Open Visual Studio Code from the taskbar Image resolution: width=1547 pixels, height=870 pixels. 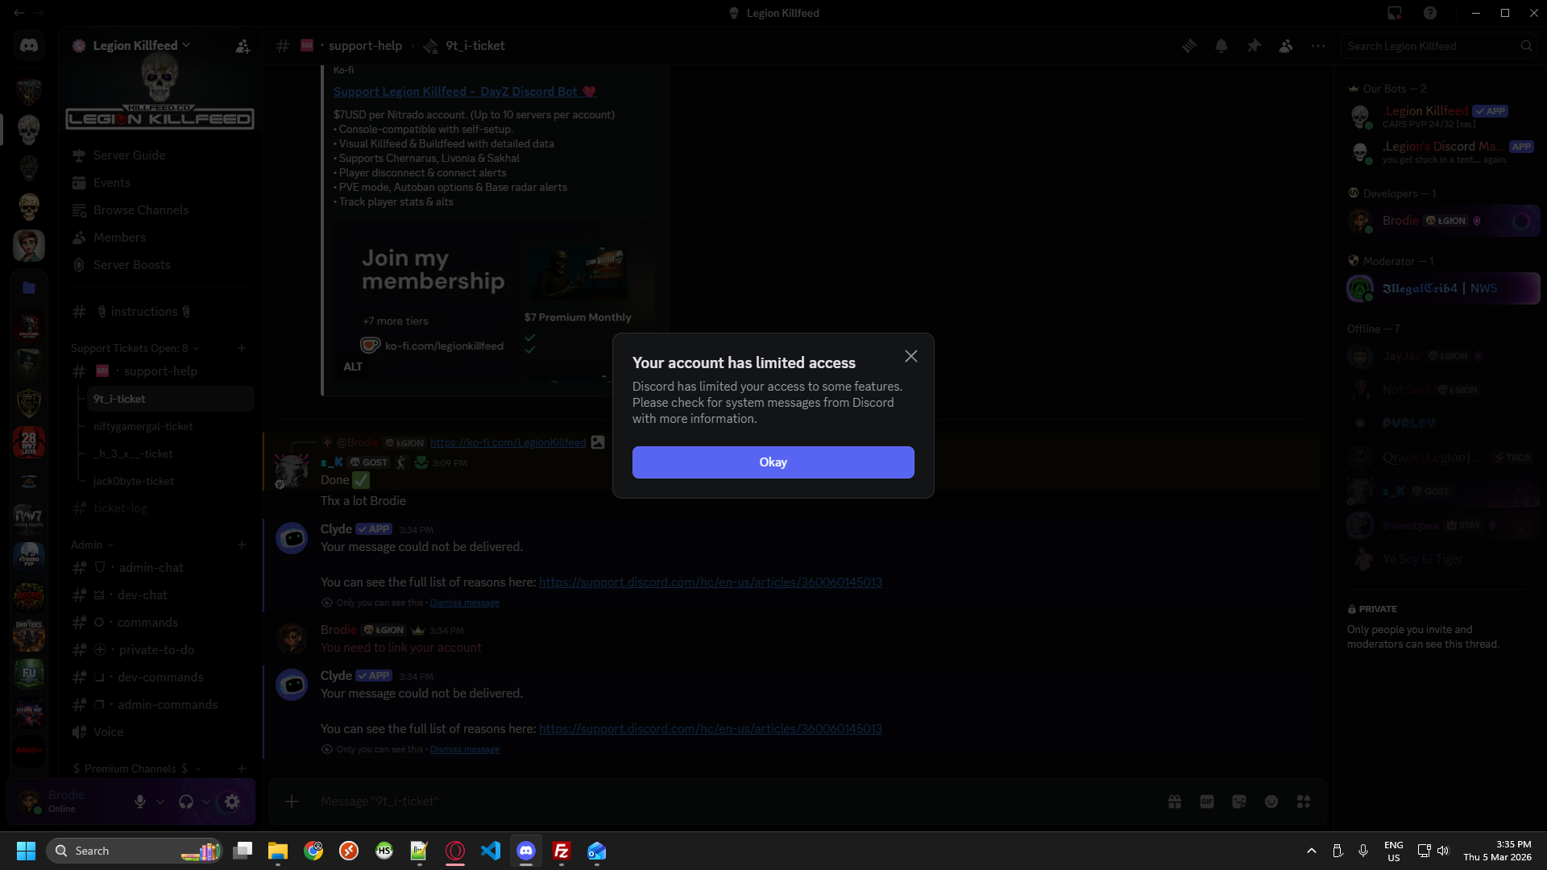(x=491, y=851)
